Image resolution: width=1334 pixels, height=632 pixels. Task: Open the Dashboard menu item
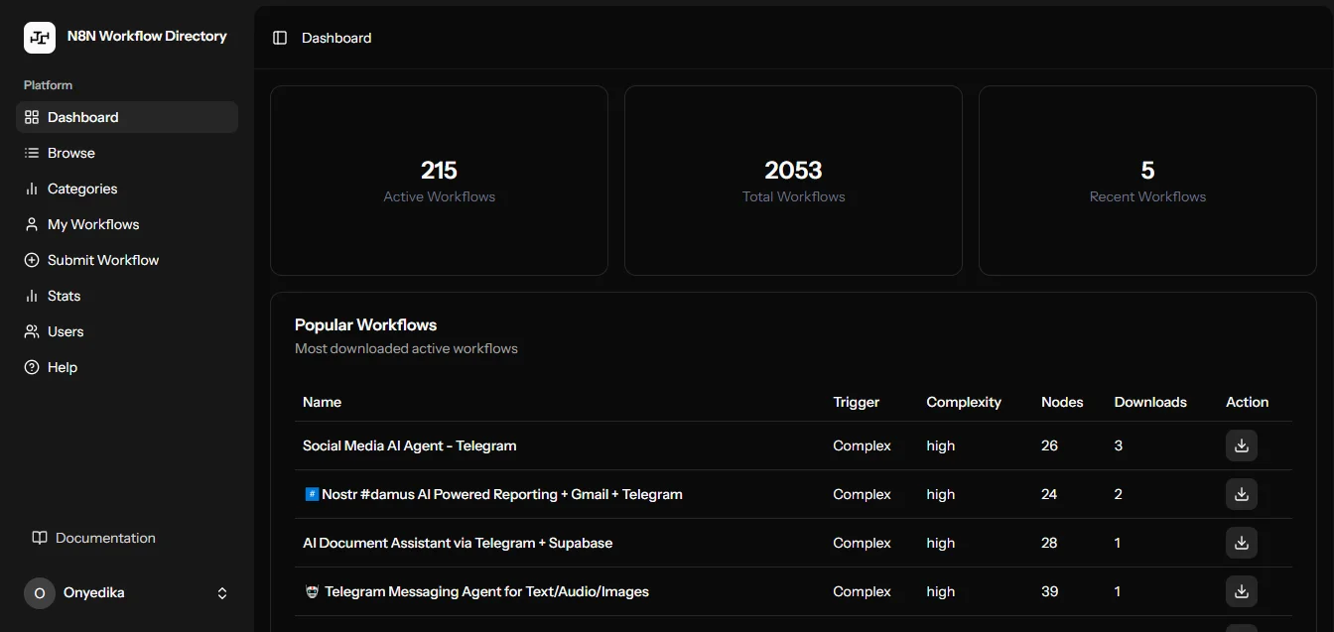127,117
